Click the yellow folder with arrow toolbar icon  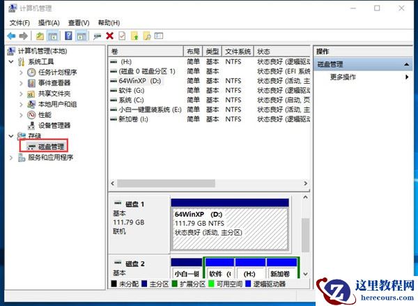coord(134,36)
